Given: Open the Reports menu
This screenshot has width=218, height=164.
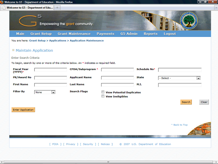Looking at the screenshot, I should [151, 34].
